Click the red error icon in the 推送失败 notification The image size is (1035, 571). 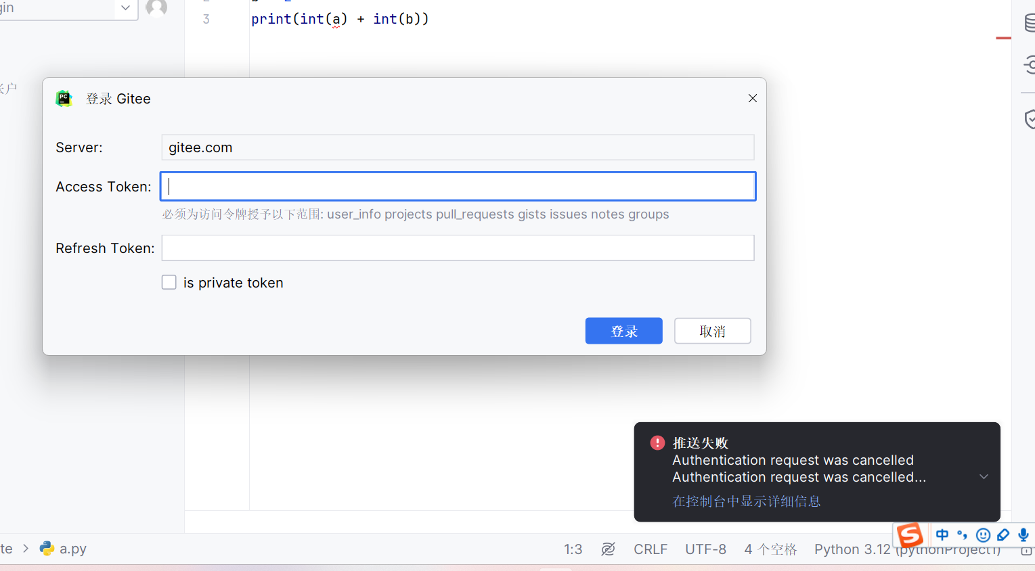[657, 442]
